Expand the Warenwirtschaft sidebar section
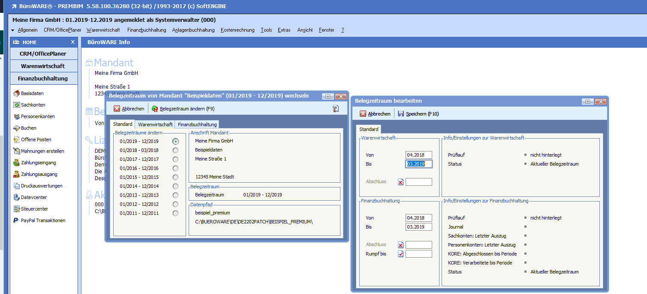 click(x=43, y=66)
